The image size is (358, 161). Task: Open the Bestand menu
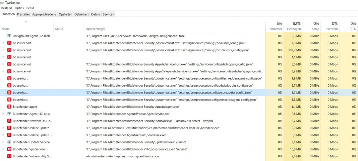click(7, 8)
